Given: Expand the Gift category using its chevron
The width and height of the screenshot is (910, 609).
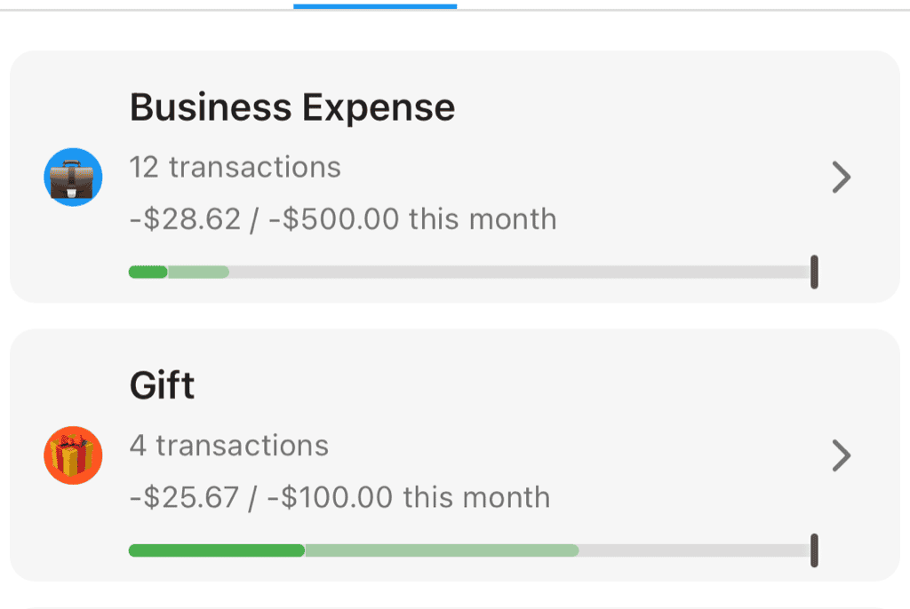Looking at the screenshot, I should click(x=841, y=456).
